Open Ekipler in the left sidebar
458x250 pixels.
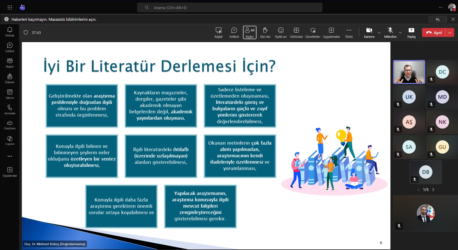pos(10,63)
